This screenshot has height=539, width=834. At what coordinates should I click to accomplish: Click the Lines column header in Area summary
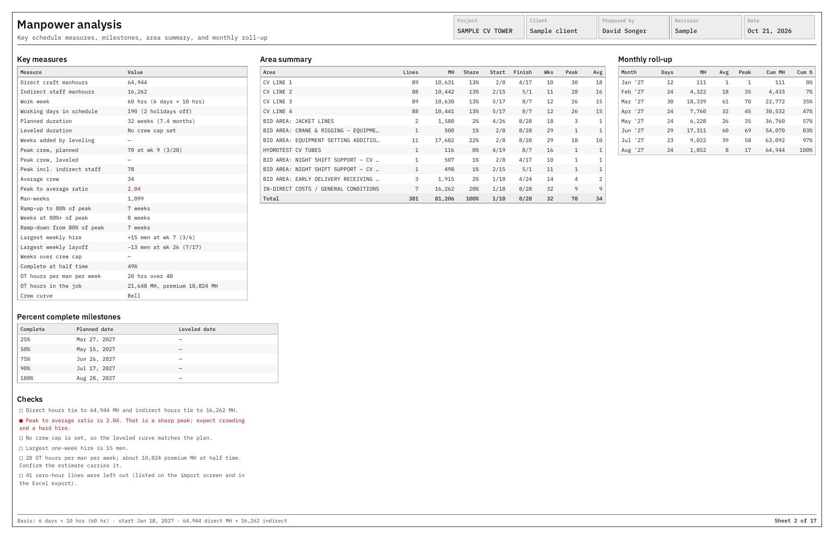click(411, 72)
